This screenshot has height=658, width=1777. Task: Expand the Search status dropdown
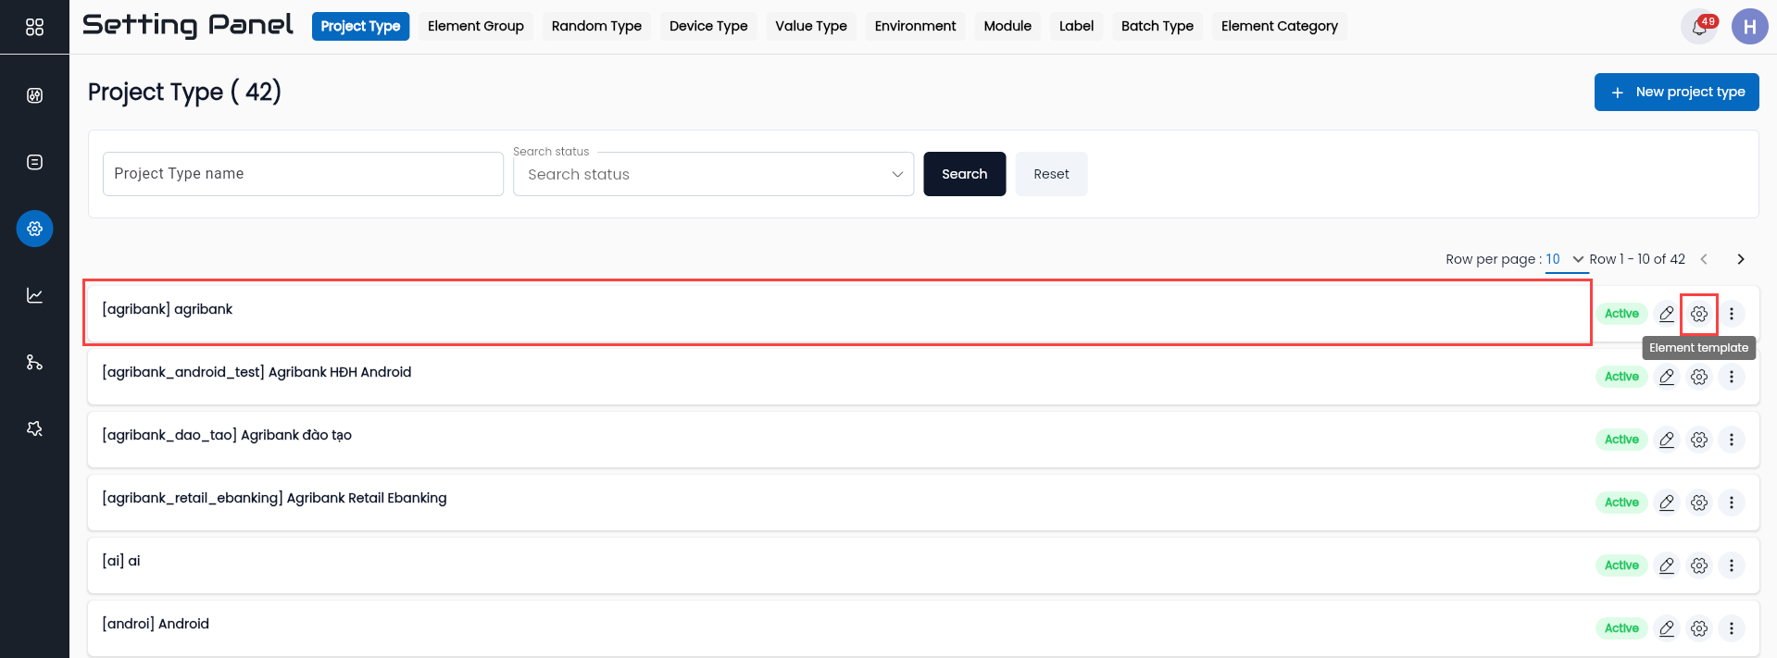tap(713, 174)
